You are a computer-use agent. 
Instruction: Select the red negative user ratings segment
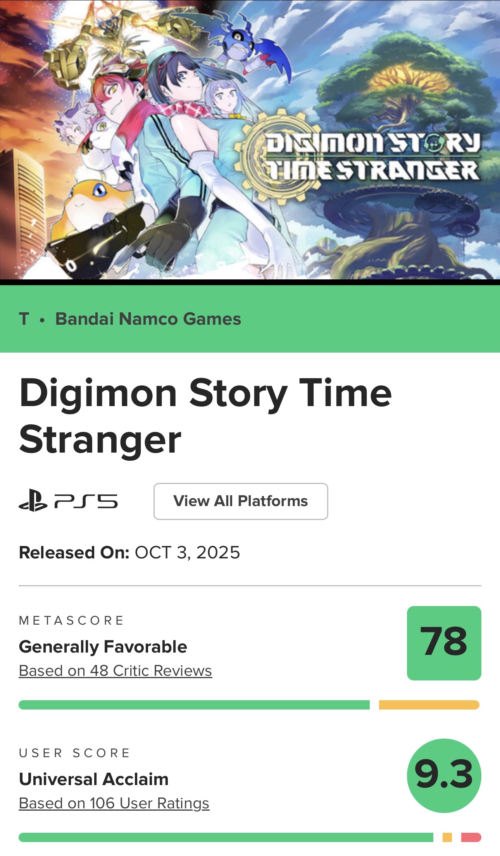471,837
